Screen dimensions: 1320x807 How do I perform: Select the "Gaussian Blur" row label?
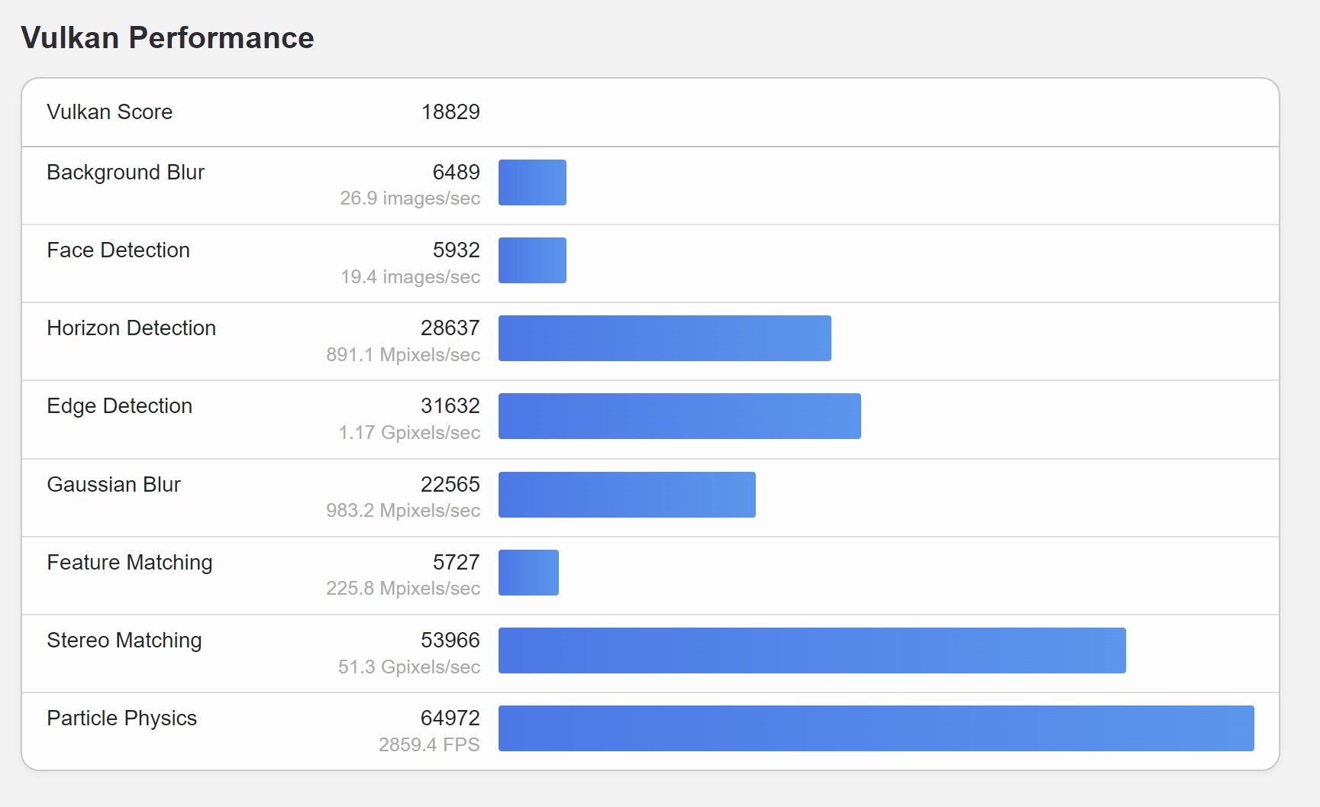[114, 485]
